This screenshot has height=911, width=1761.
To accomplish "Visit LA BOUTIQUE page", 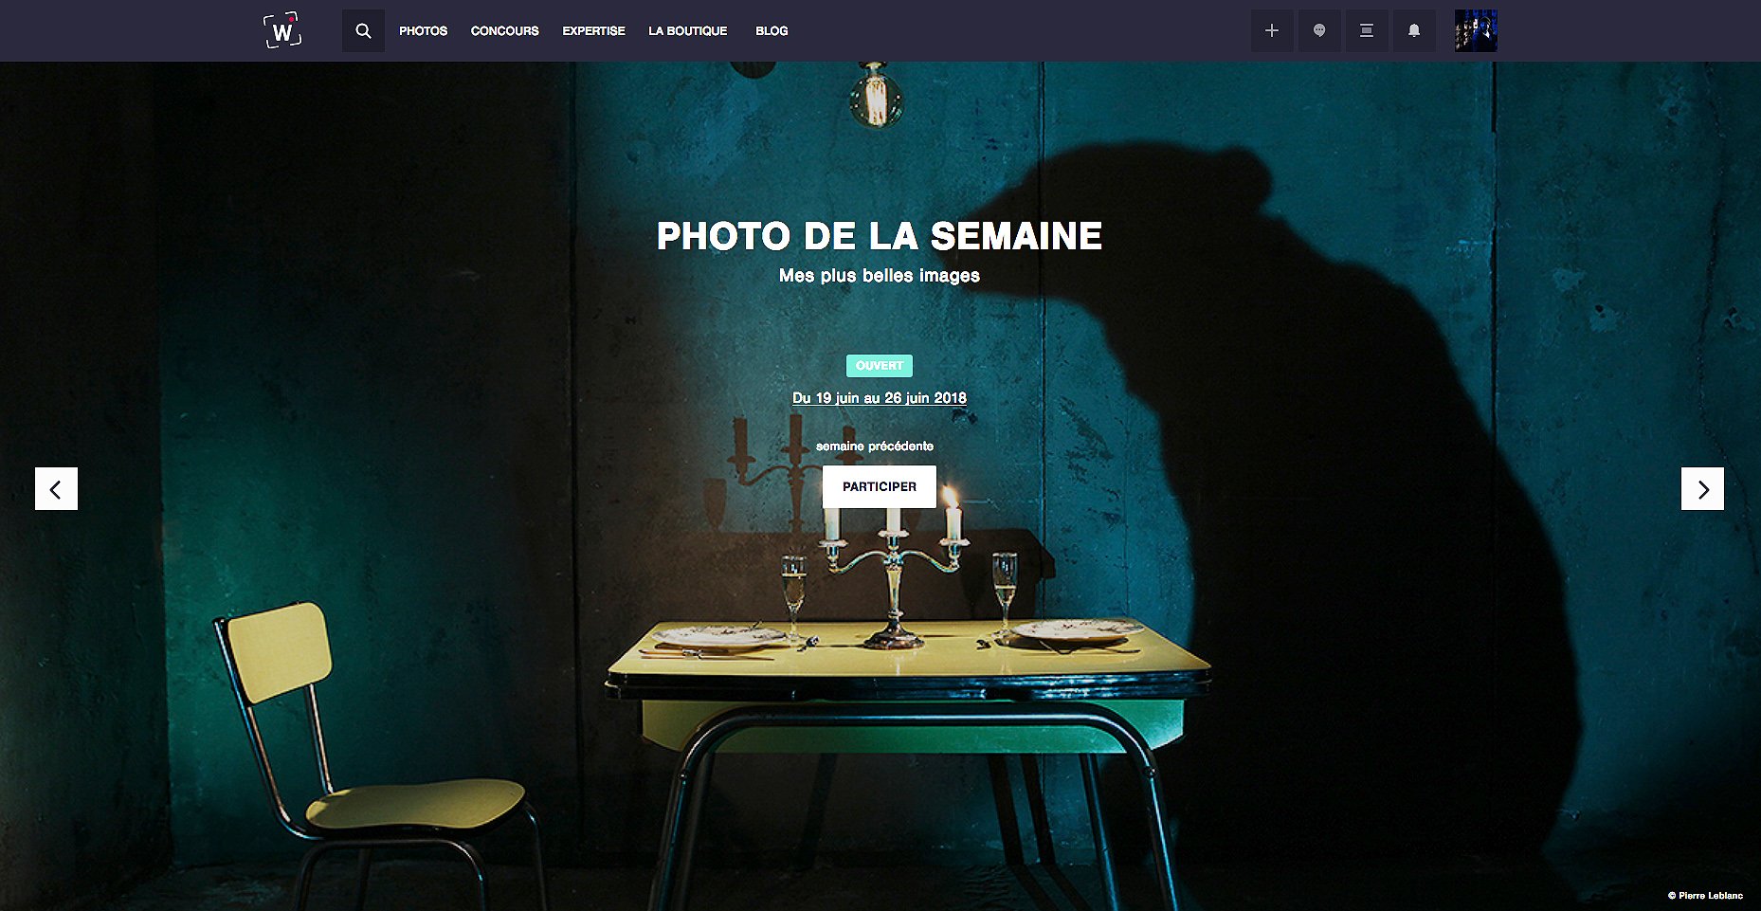I will [x=688, y=31].
